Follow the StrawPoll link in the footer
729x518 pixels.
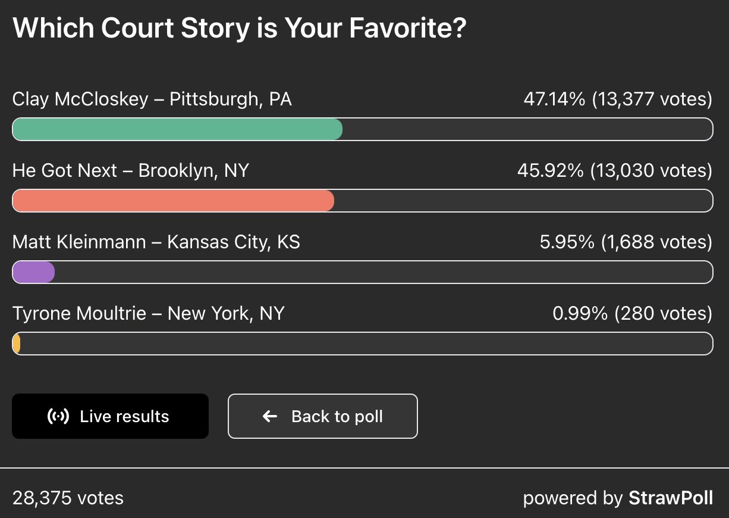coord(671,498)
